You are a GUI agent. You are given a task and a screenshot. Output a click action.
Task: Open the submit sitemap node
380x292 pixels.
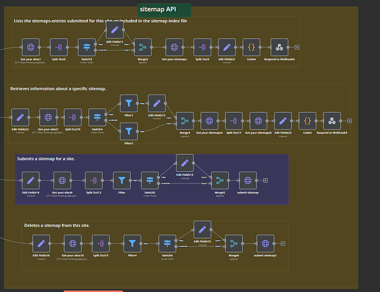pyautogui.click(x=247, y=180)
